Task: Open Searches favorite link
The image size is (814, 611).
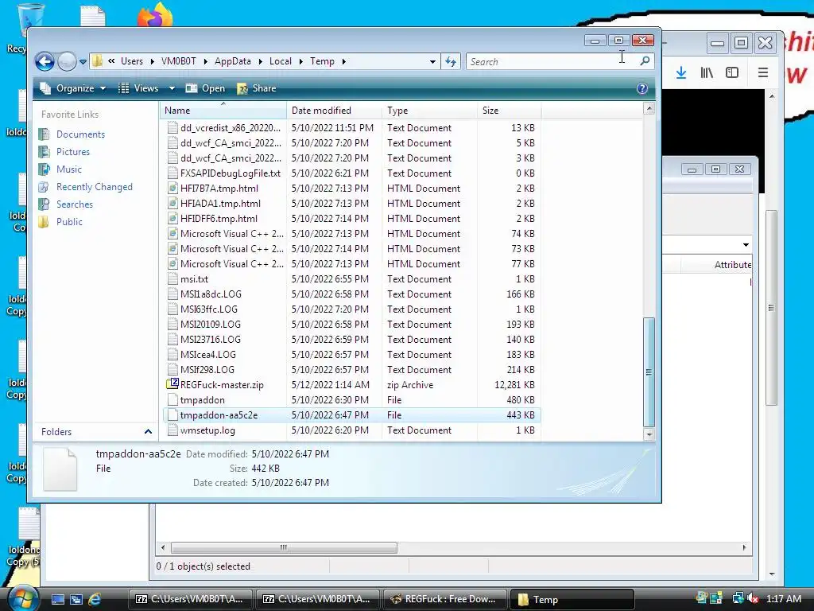Action: (x=74, y=204)
